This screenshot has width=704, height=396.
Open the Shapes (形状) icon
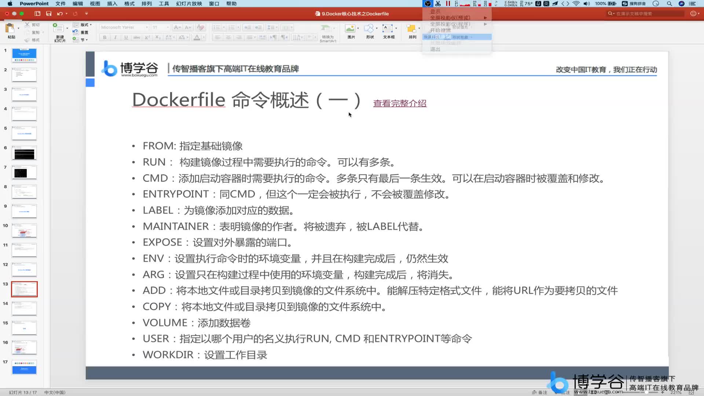pyautogui.click(x=369, y=29)
